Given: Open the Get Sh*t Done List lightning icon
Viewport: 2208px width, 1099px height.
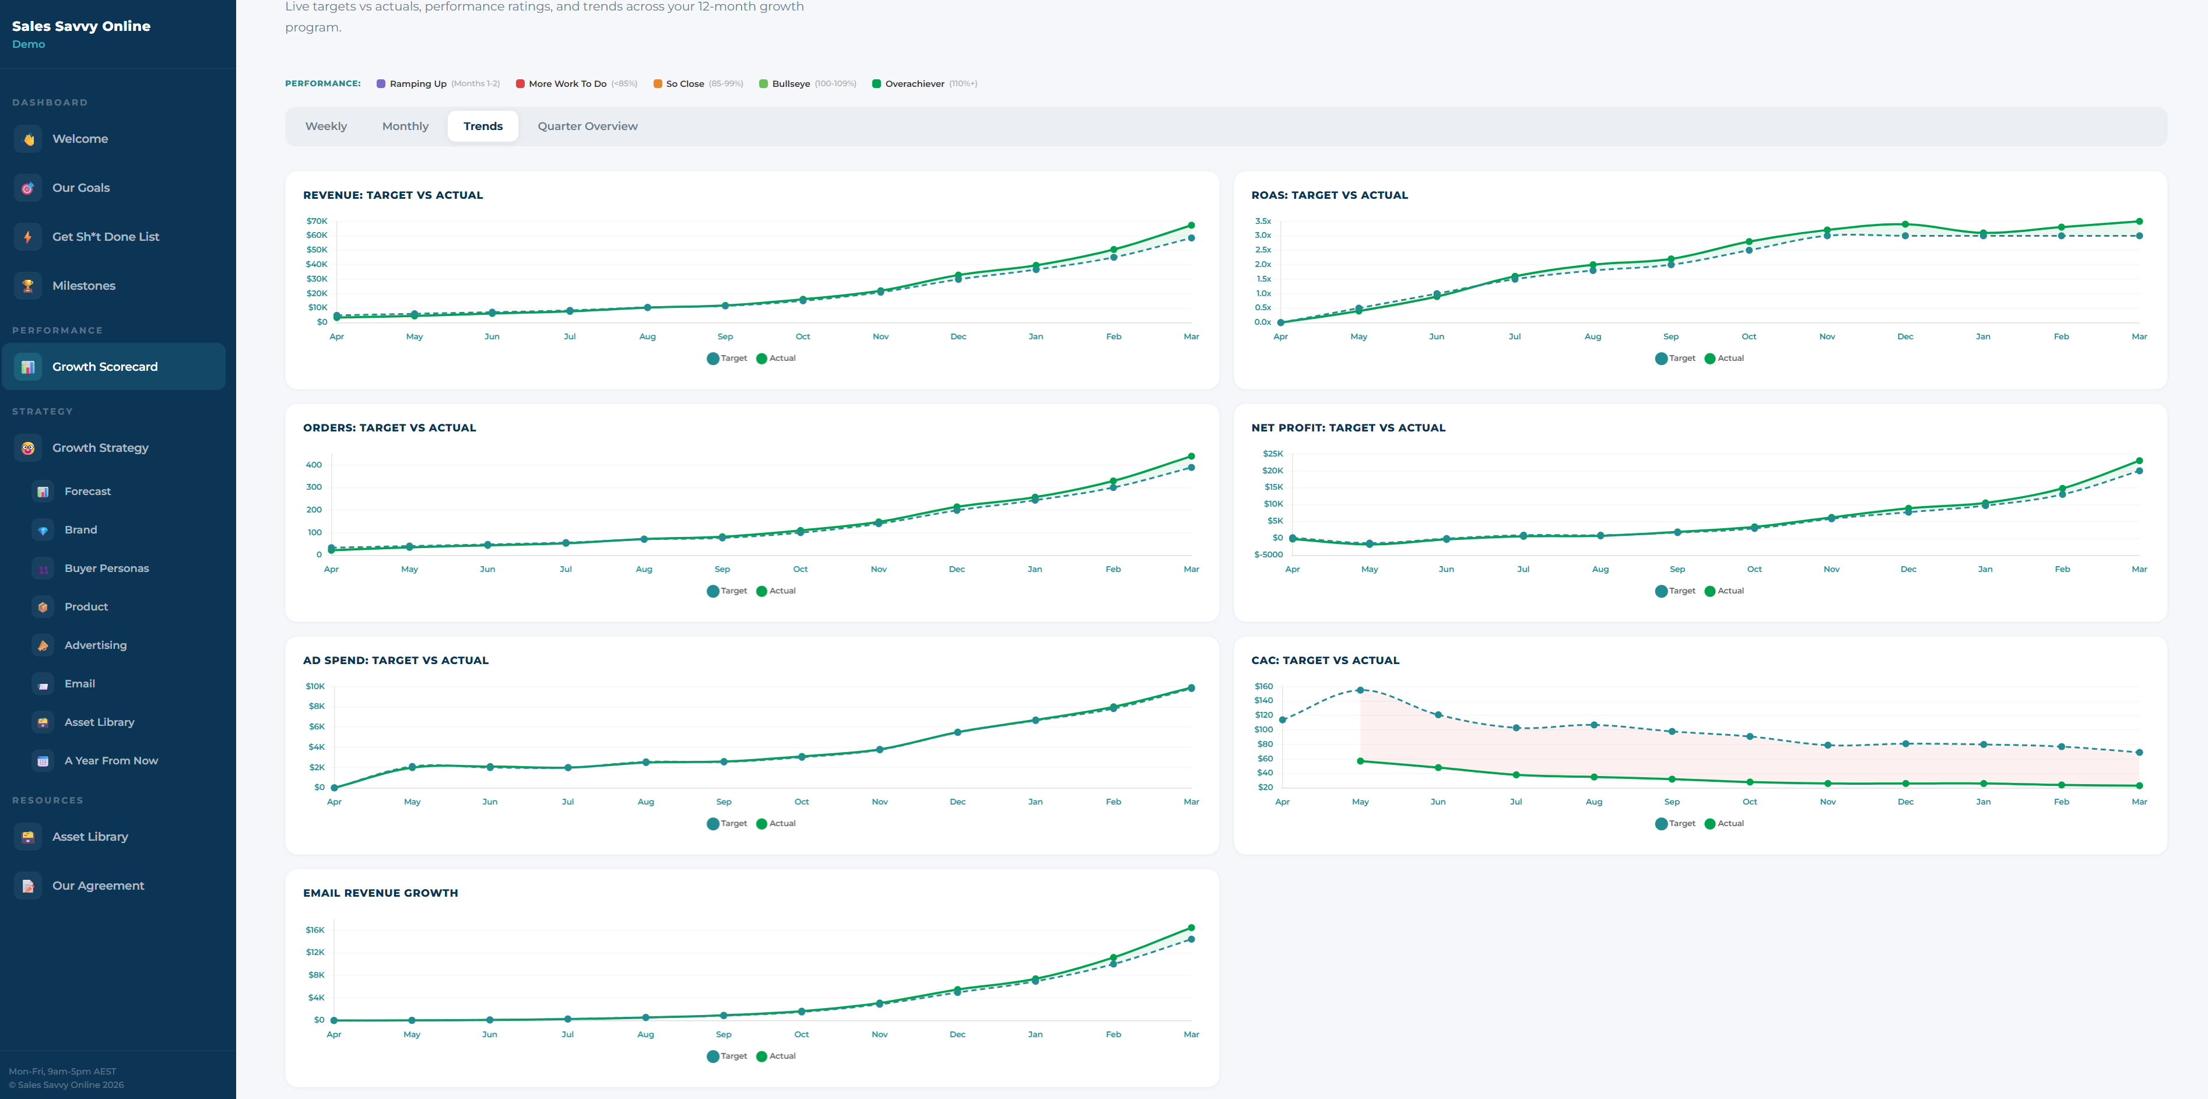Looking at the screenshot, I should coord(27,237).
